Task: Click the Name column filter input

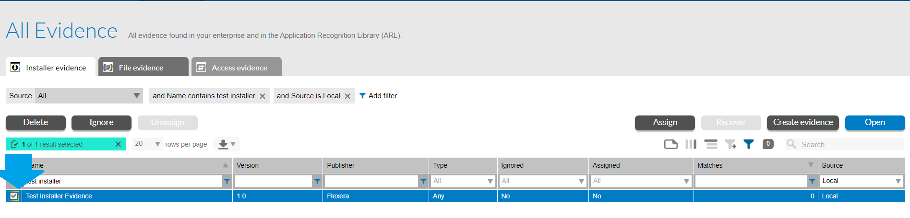Action: click(122, 181)
